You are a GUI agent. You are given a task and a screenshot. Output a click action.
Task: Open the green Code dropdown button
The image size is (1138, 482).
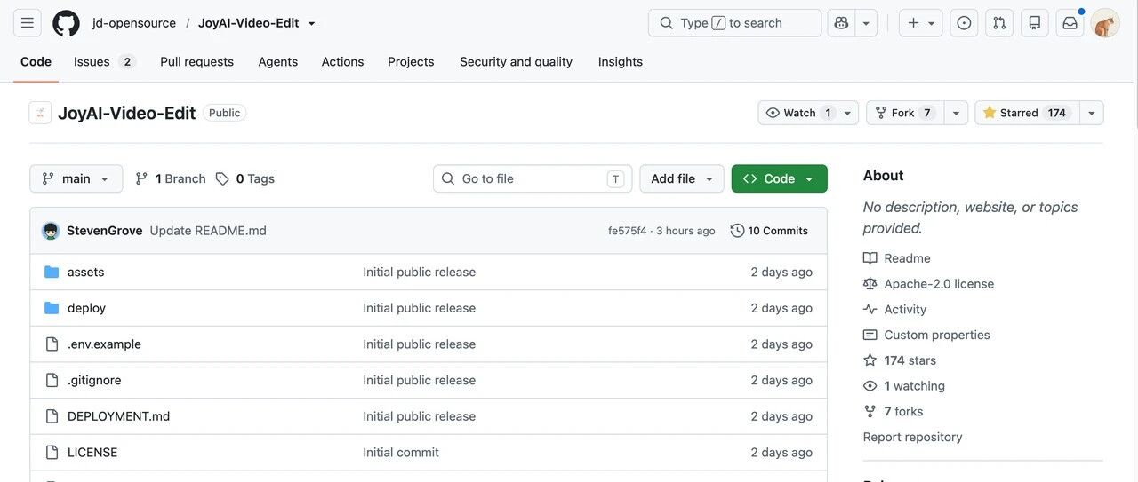pyautogui.click(x=780, y=178)
